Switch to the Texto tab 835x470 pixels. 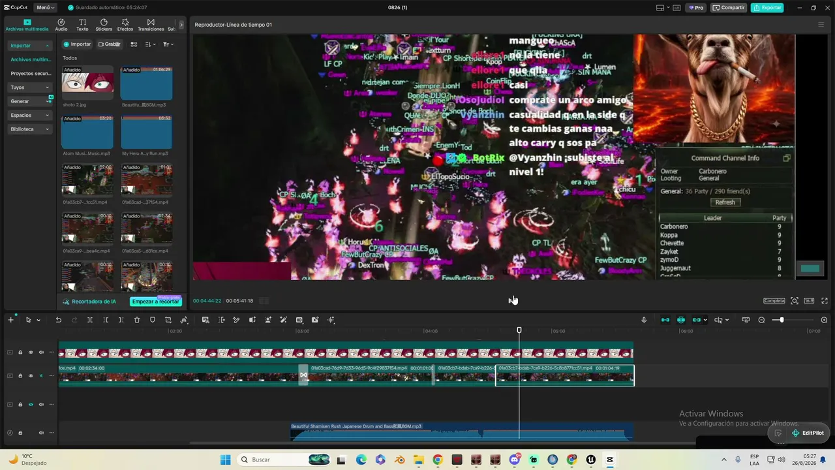[82, 25]
